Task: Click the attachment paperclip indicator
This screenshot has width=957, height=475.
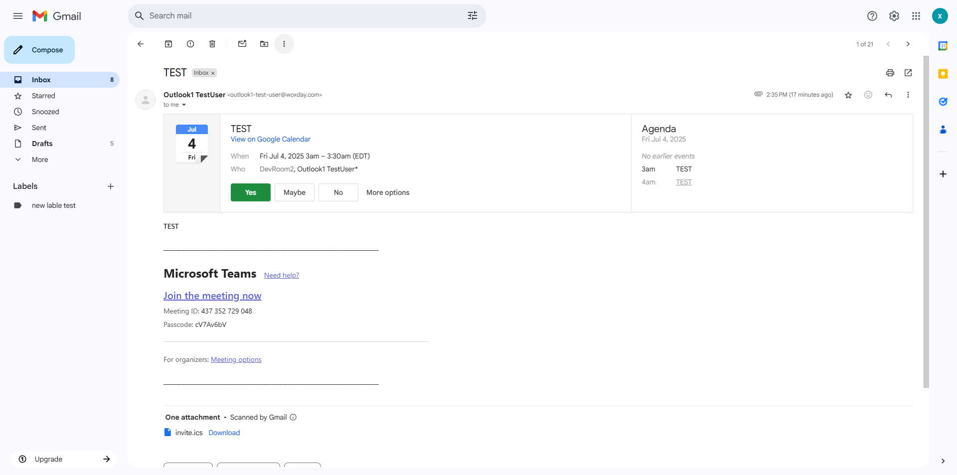Action: (x=758, y=94)
